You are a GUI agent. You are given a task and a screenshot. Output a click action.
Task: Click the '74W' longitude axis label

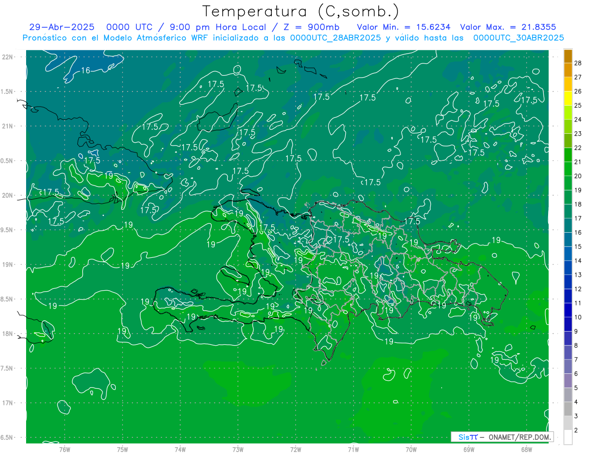[180, 450]
